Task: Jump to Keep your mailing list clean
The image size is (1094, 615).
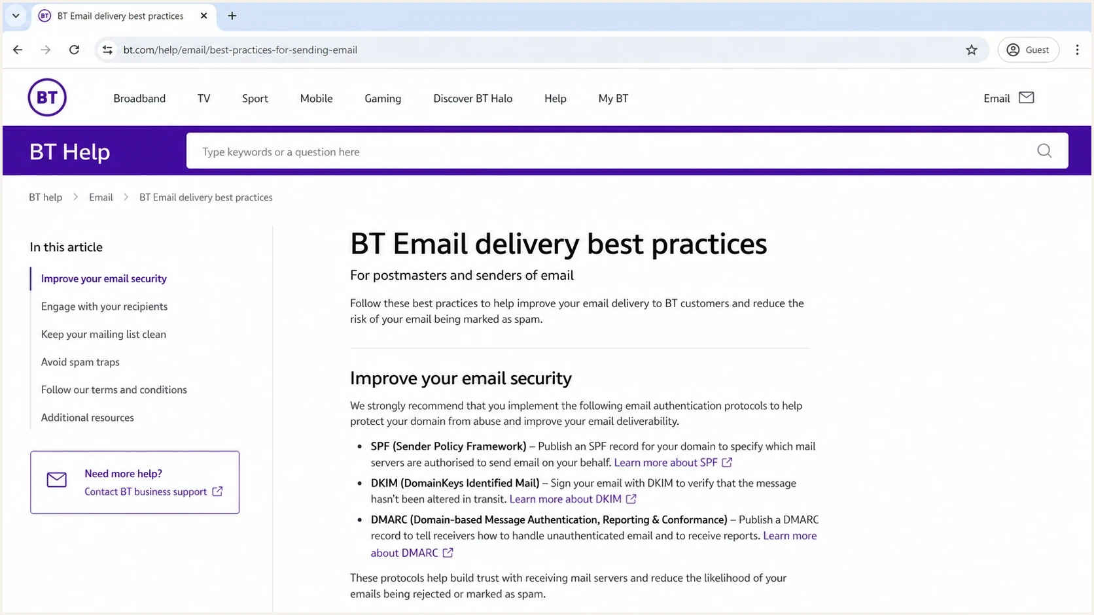Action: coord(103,334)
